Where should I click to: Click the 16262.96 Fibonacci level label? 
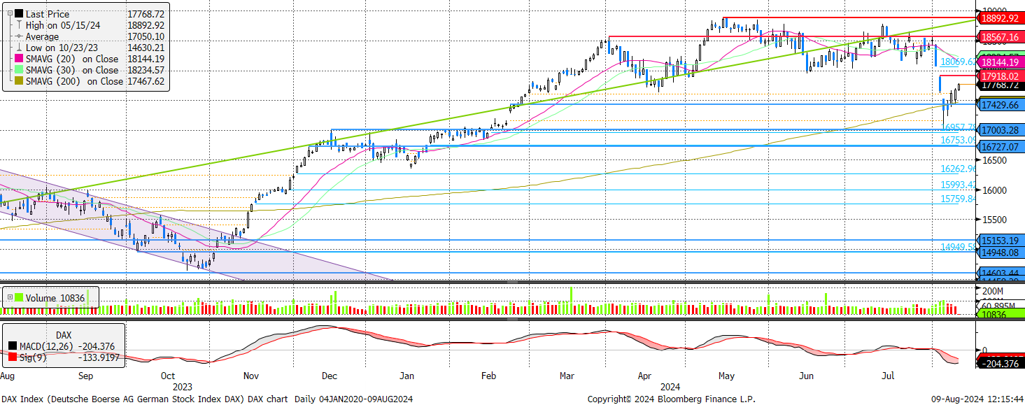(958, 169)
